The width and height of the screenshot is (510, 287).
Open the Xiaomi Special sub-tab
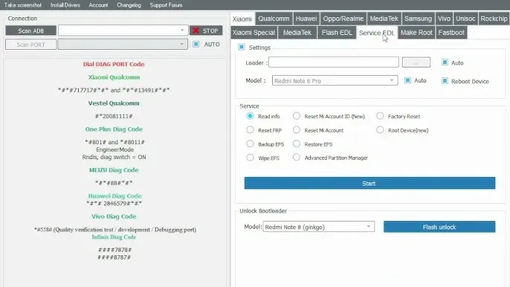pyautogui.click(x=254, y=33)
